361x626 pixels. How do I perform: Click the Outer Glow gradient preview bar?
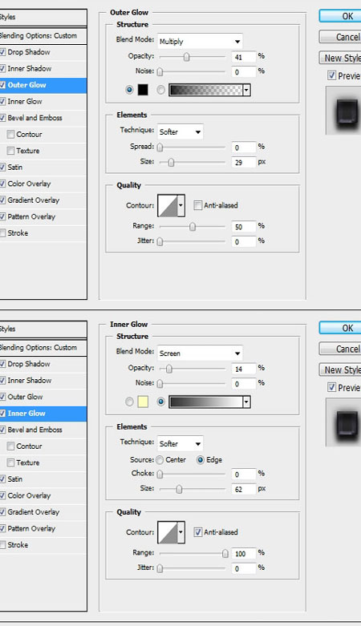[206, 90]
